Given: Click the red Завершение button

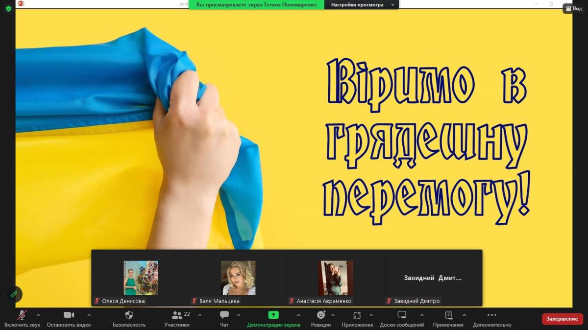Looking at the screenshot, I should click(x=563, y=319).
